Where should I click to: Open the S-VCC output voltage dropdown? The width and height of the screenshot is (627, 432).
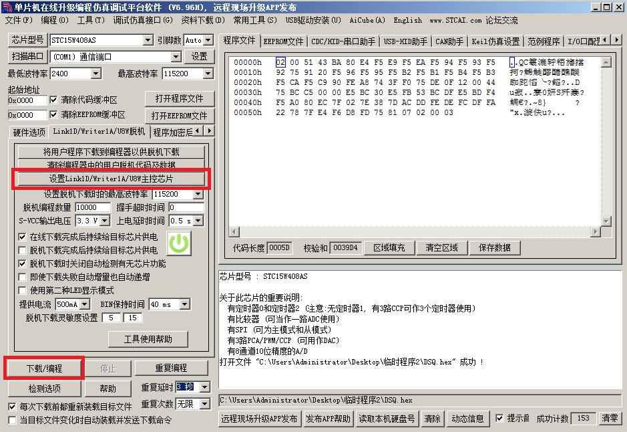tap(105, 221)
